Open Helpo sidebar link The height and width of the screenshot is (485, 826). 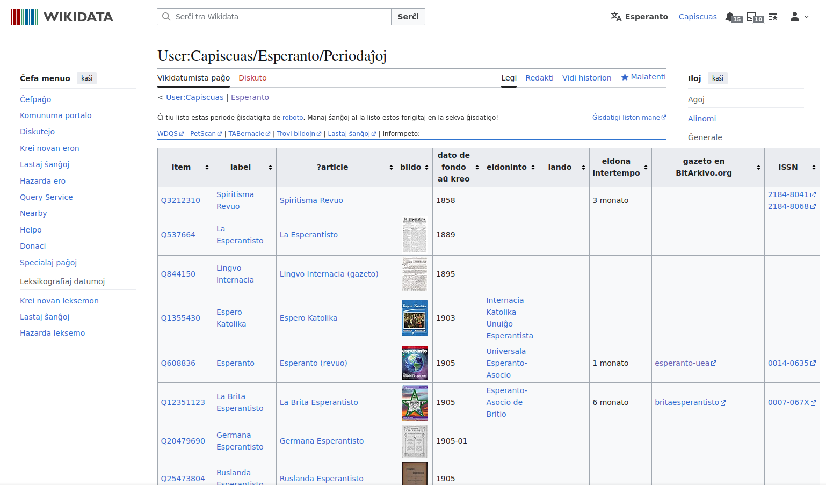tap(31, 230)
